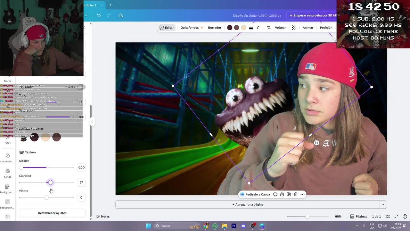Click the Claridad value field showing 17
Screen dimensions: 410x231
click(x=81, y=183)
